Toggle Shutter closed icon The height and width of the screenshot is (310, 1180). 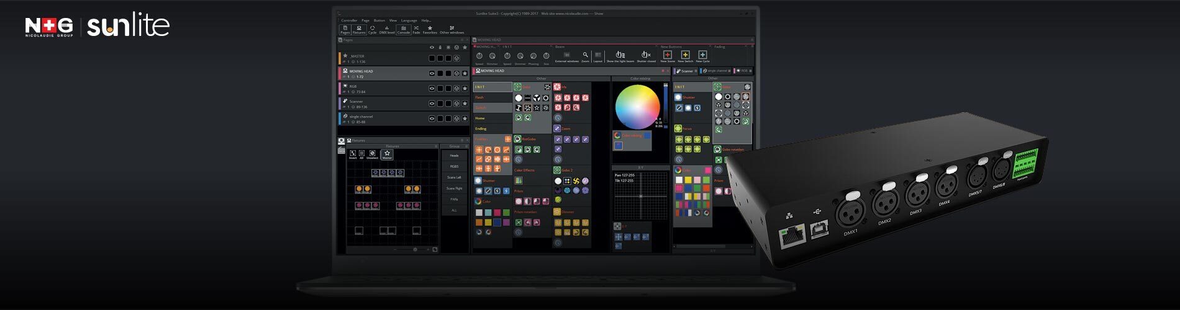point(646,56)
